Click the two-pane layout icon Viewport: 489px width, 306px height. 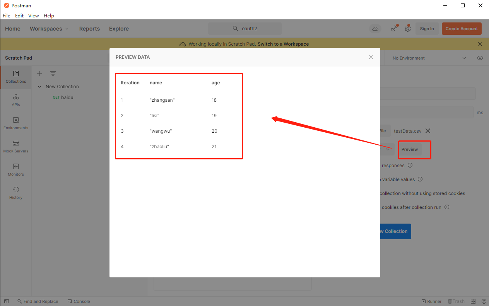(473, 301)
